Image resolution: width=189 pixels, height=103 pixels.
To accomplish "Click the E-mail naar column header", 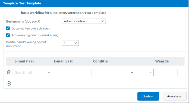I will click(x=24, y=61).
